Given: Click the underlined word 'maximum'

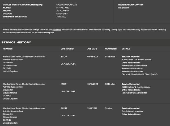Looking at the screenshot, I should pyautogui.click(x=57, y=30).
